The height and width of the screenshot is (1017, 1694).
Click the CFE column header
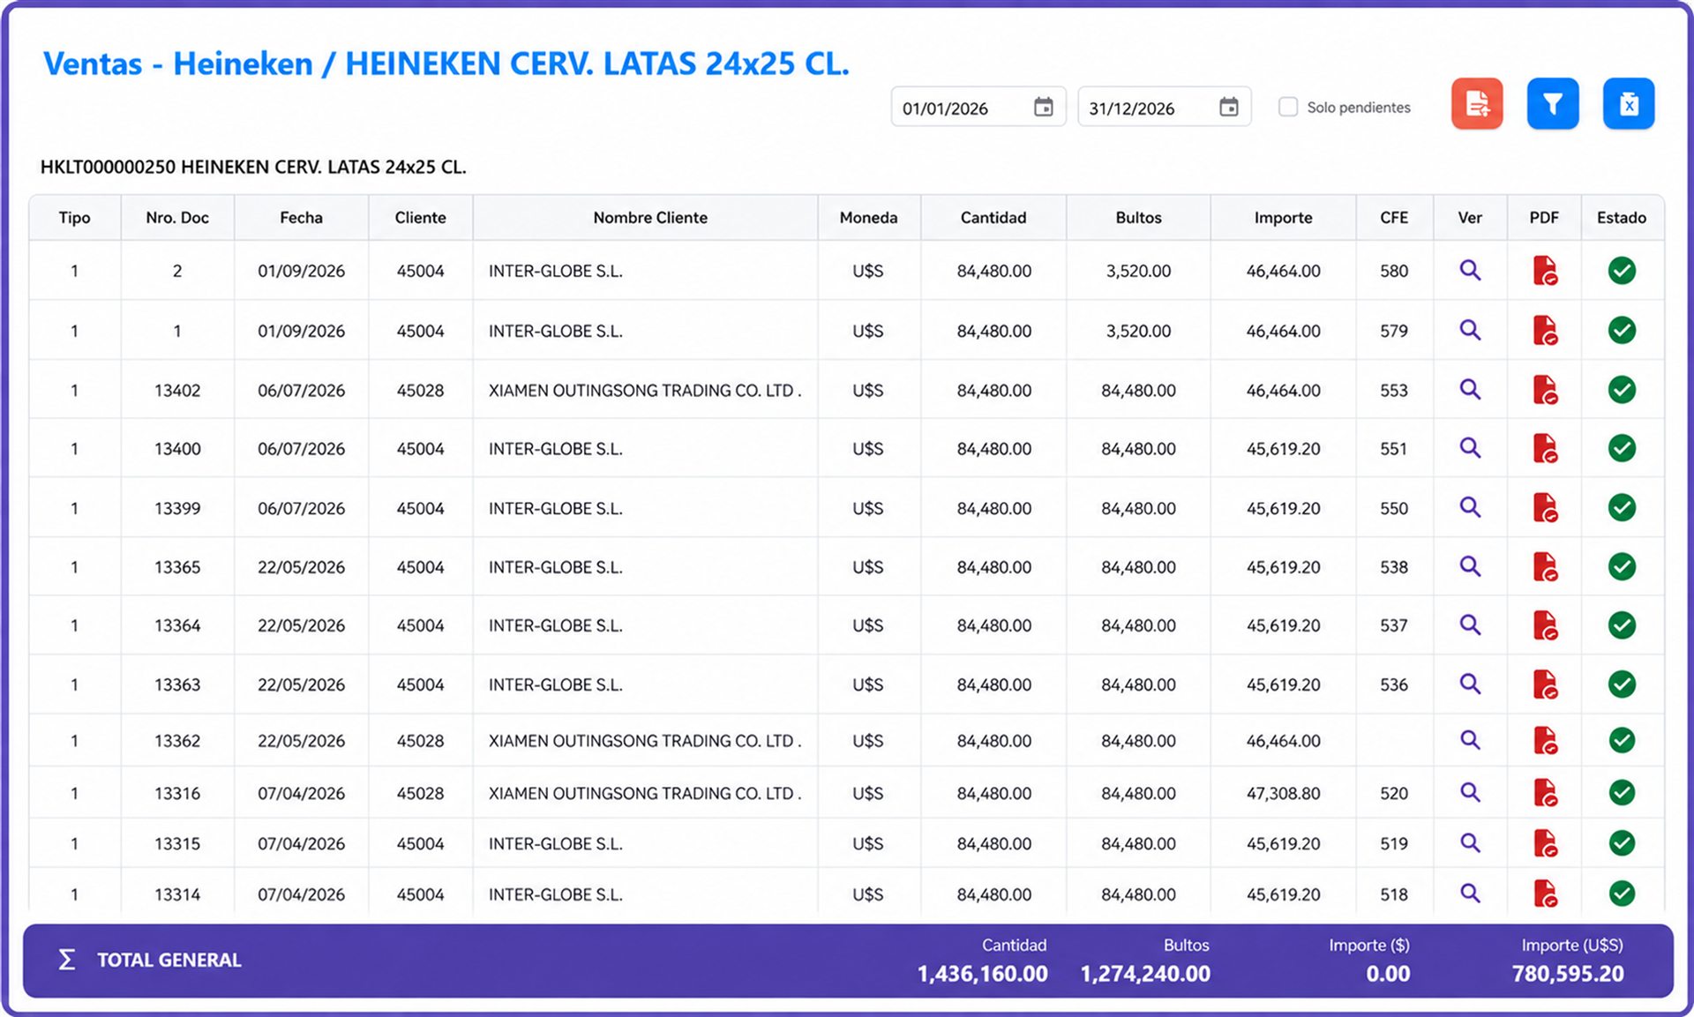[1394, 218]
